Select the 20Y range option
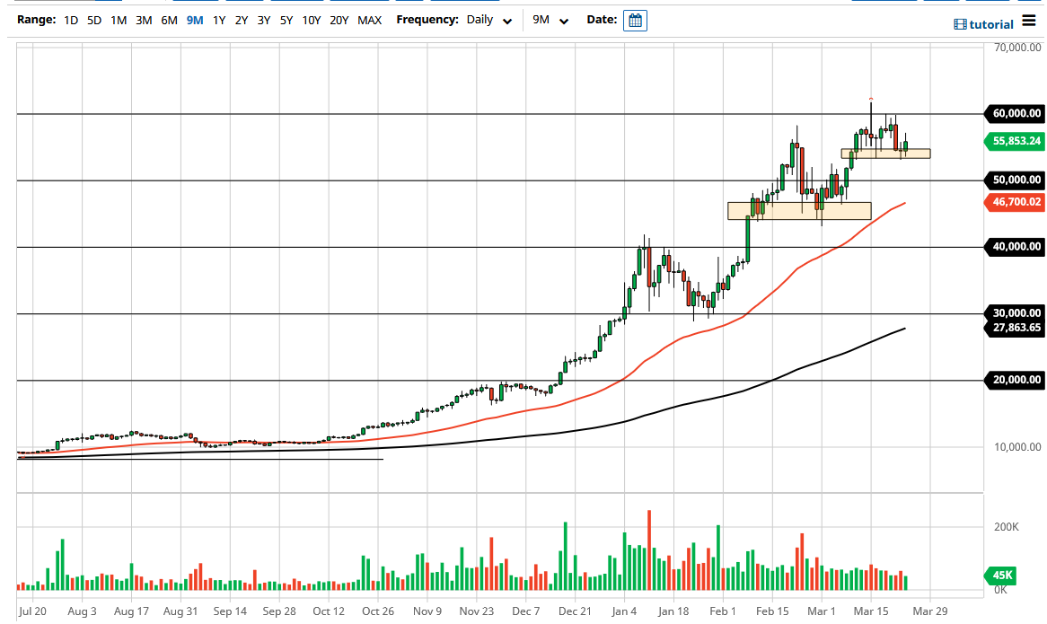The height and width of the screenshot is (624, 1047). tap(339, 20)
